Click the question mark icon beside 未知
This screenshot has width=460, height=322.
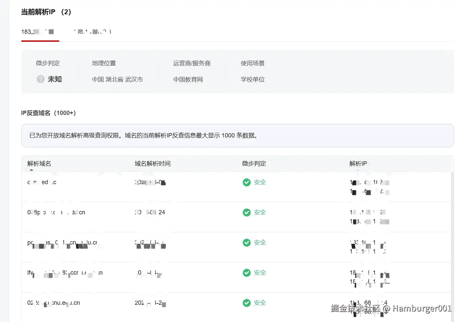click(x=40, y=79)
